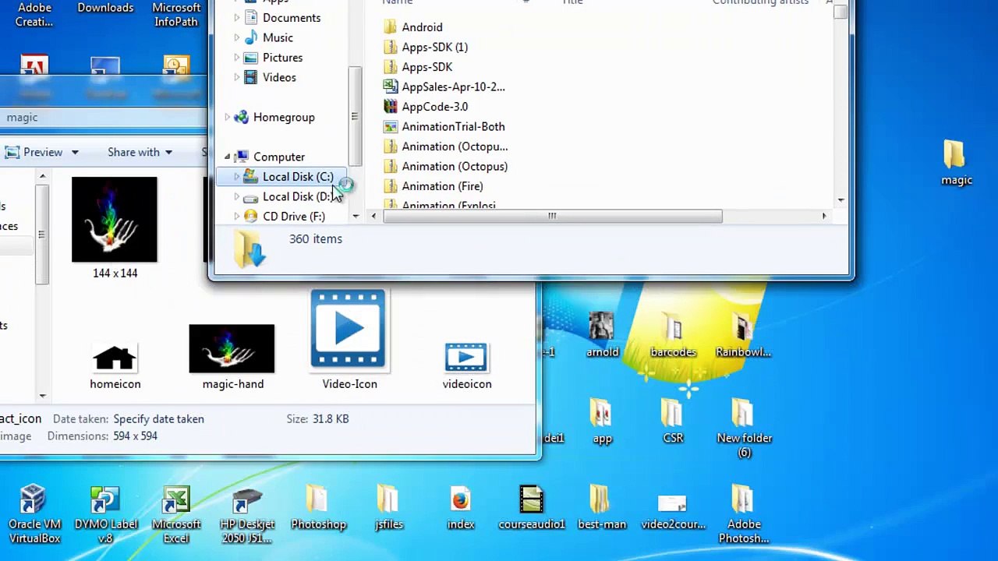The height and width of the screenshot is (561, 998).
Task: Select the HP Deskjet 2050 printer shortcut
Action: pyautogui.click(x=247, y=513)
